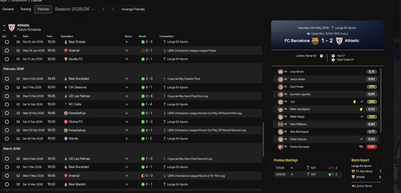
Task: Click the substitution icon beside Mikel Vesga
Action: click(x=361, y=117)
